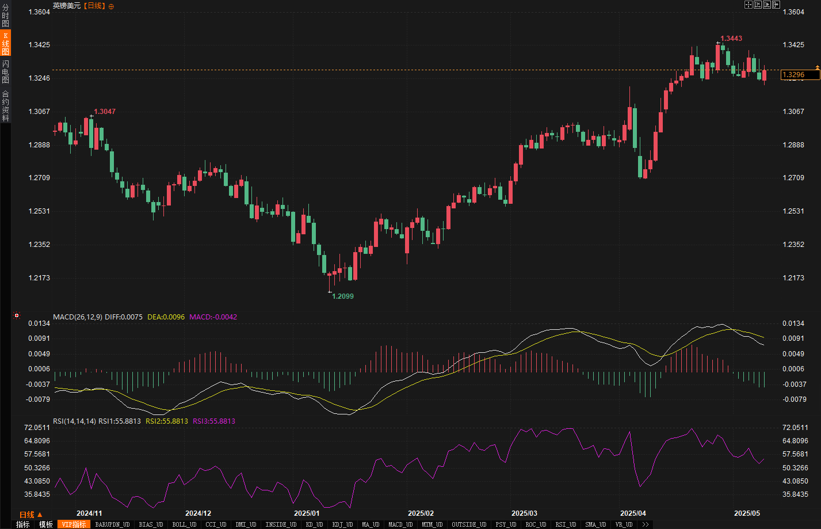Click the 1.2173 label on left price axis
The height and width of the screenshot is (529, 821).
pyautogui.click(x=39, y=278)
